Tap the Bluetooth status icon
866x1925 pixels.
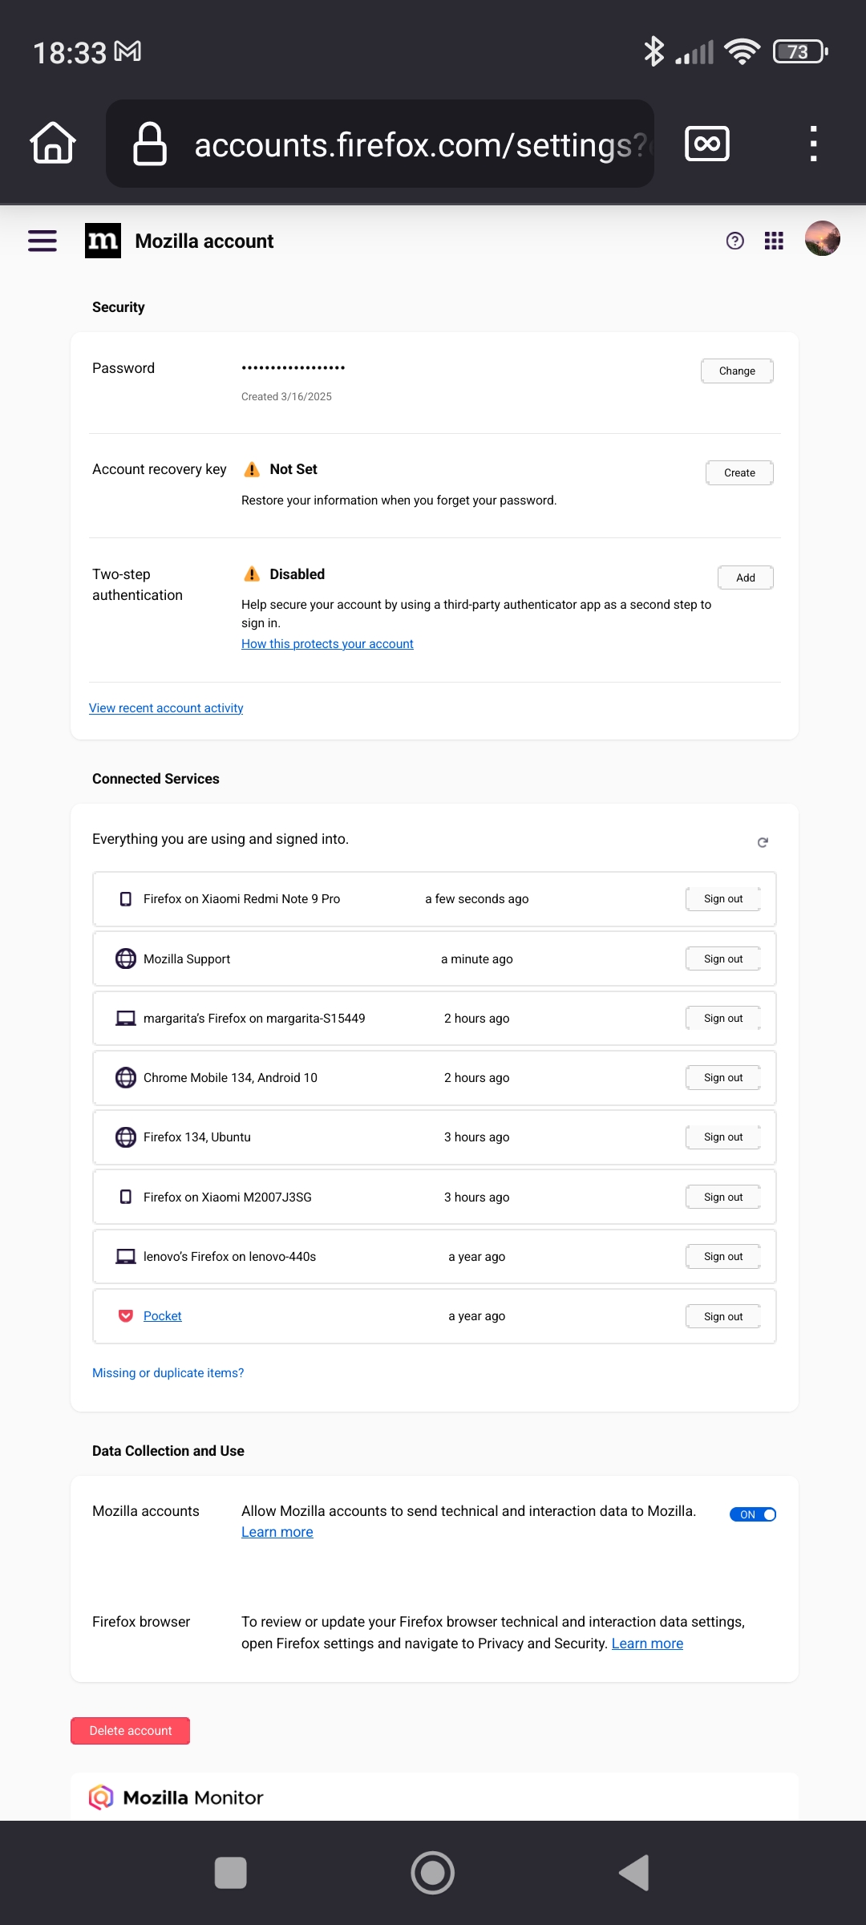click(654, 51)
